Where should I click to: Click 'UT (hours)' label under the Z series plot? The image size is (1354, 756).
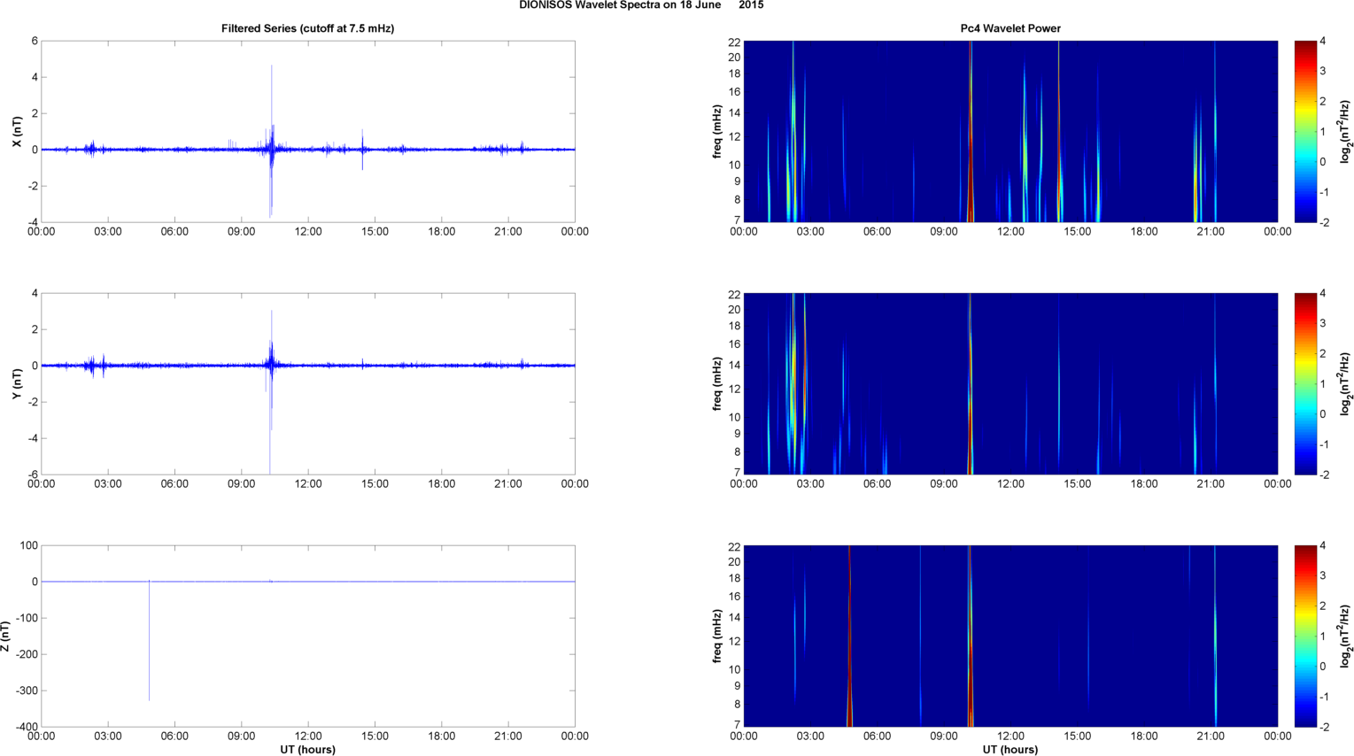tap(307, 750)
